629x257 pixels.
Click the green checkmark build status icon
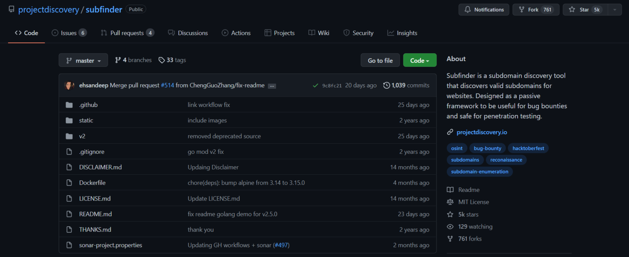tap(315, 86)
